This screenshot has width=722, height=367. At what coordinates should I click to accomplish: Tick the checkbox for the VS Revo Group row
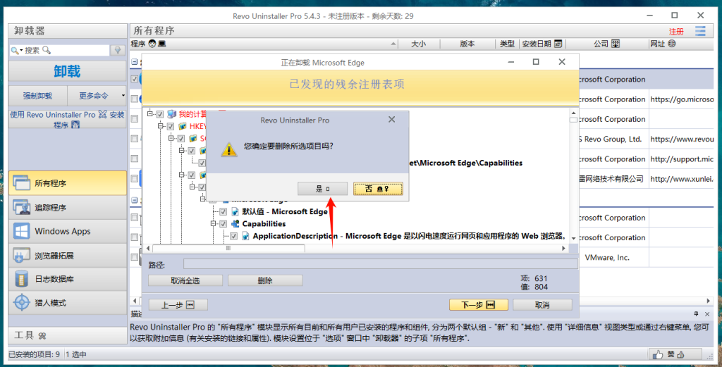135,139
